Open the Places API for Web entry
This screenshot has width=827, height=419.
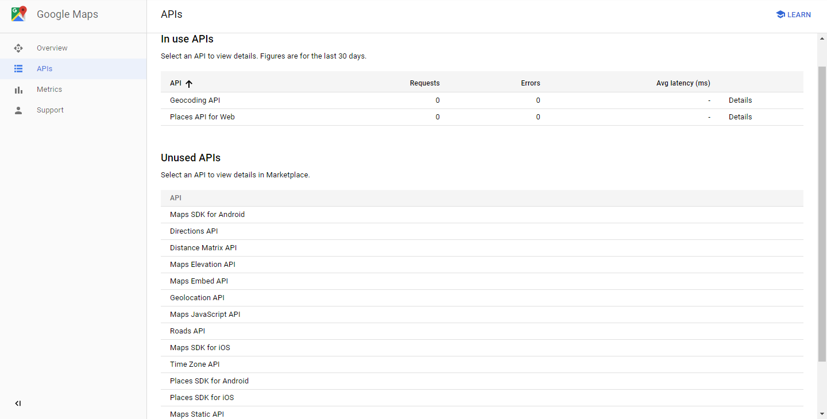[202, 117]
